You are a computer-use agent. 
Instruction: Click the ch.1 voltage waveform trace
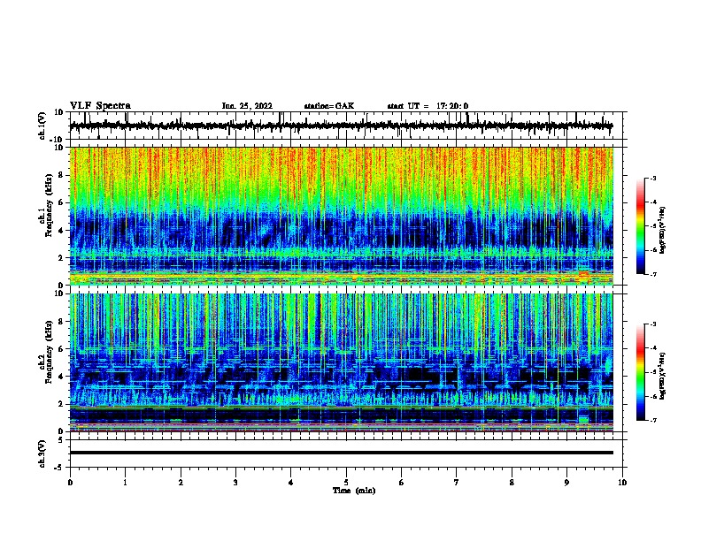tap(341, 126)
